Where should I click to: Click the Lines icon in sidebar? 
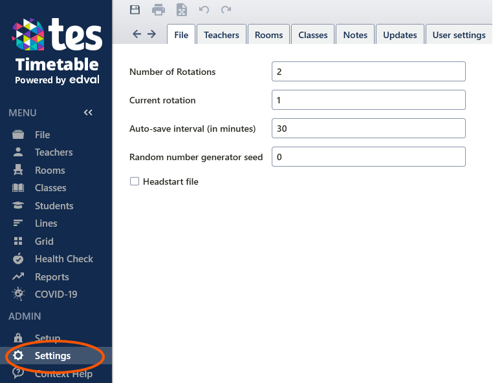point(18,223)
